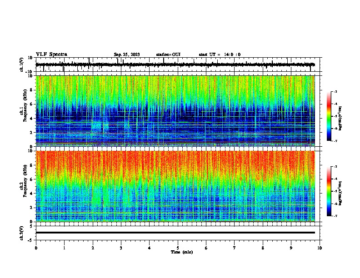
Task: Click the ch.1 spectrogram color scale bar
Action: click(329, 116)
